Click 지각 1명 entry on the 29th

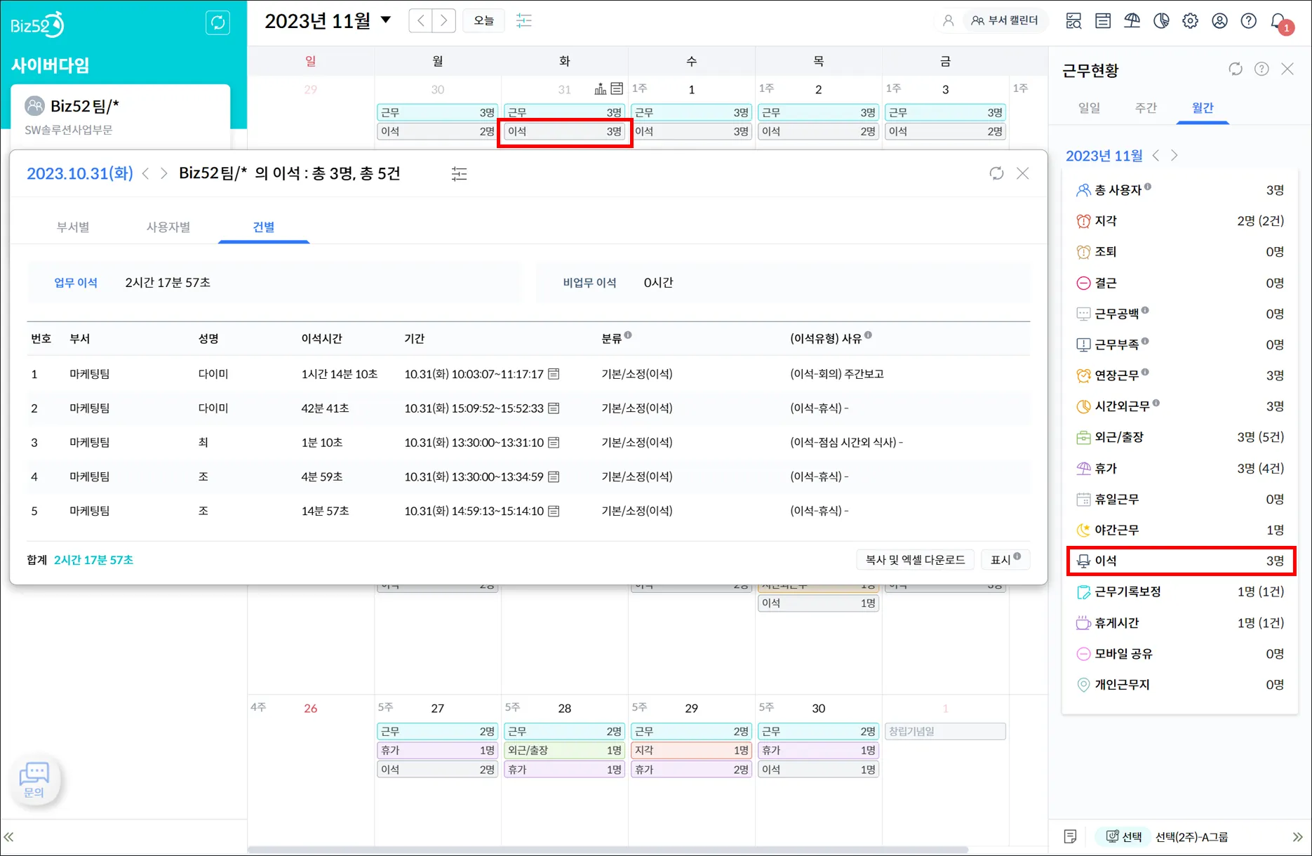point(691,750)
